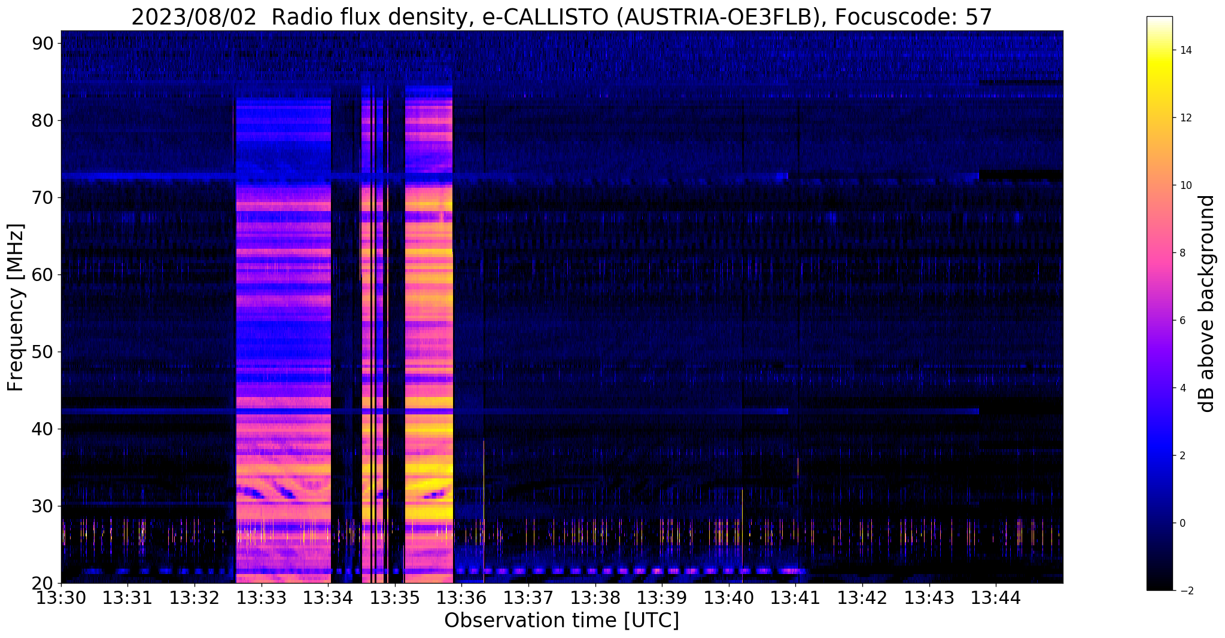Click the 13:41 time tick label
This screenshot has height=638, width=1225.
[796, 598]
